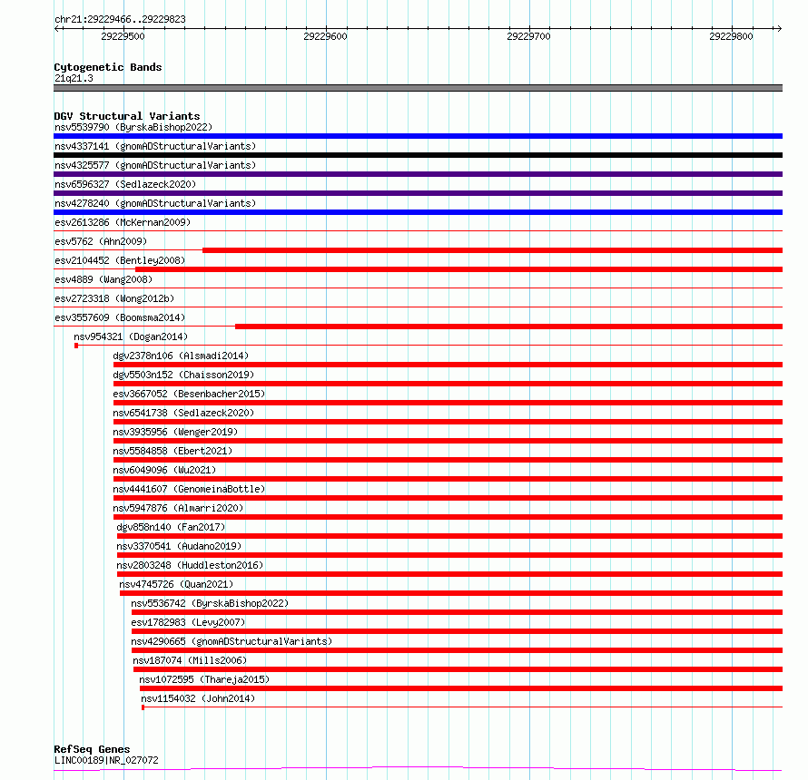Click the small red start marker of nsv954321
This screenshot has width=808, height=780.
(76, 346)
